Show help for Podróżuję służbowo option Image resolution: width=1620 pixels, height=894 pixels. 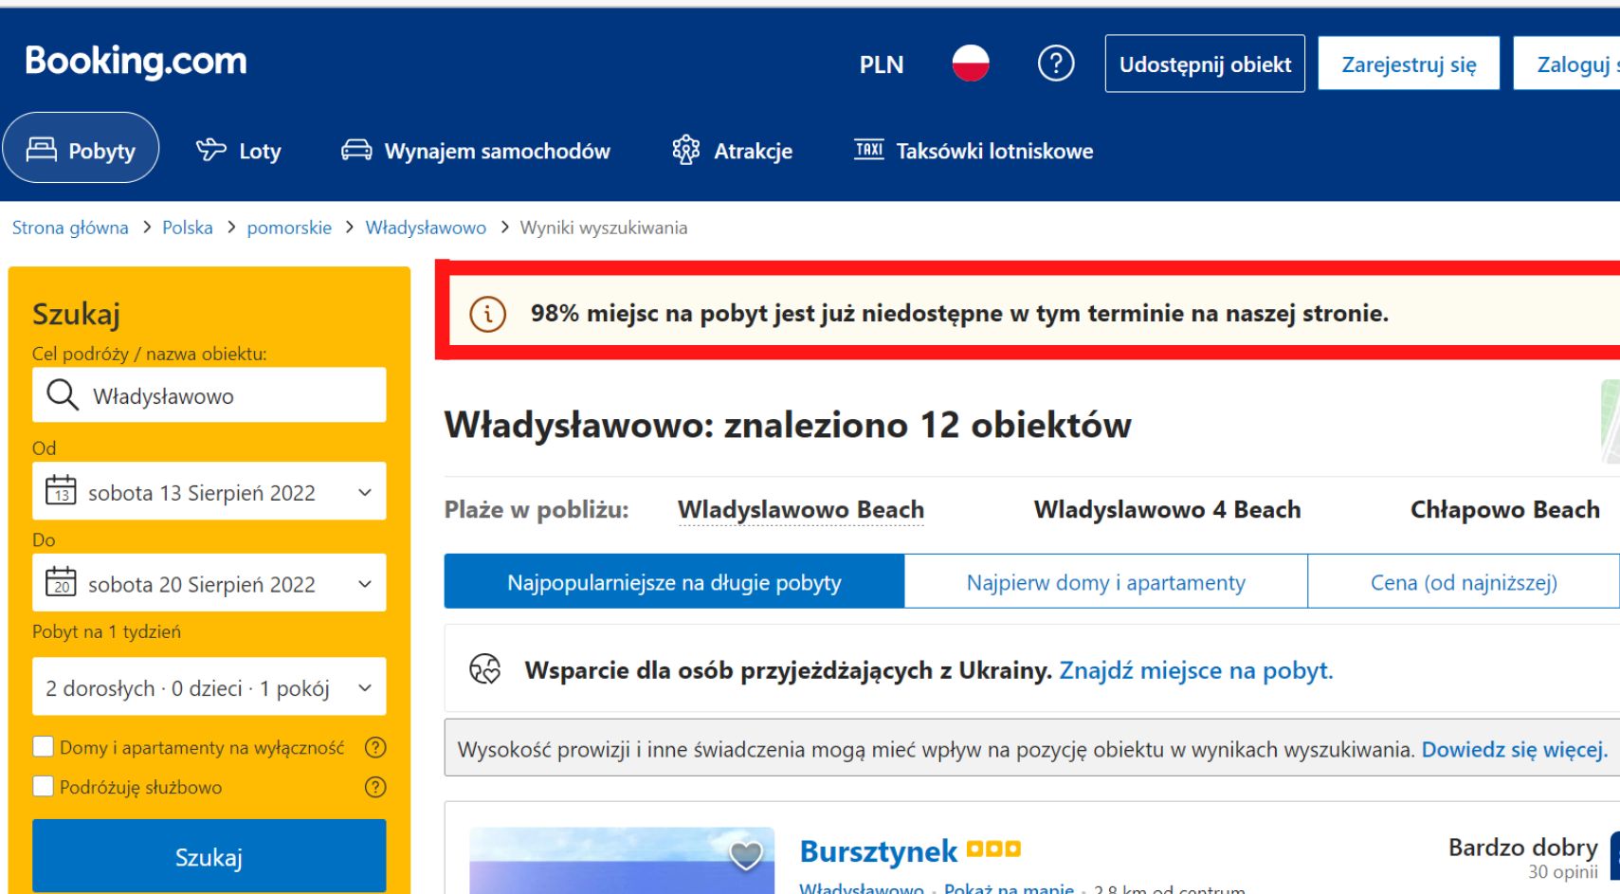click(x=375, y=787)
